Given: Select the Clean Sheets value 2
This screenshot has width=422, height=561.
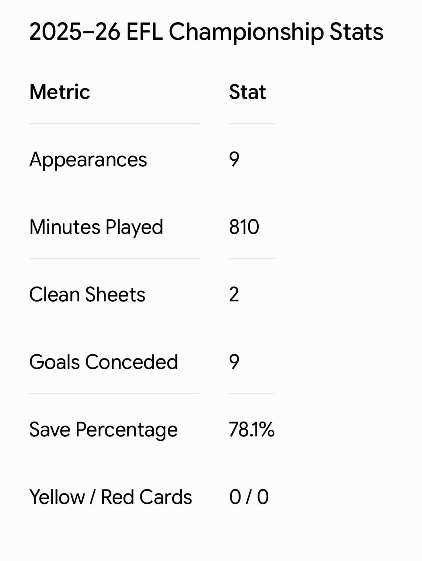Looking at the screenshot, I should (x=234, y=295).
